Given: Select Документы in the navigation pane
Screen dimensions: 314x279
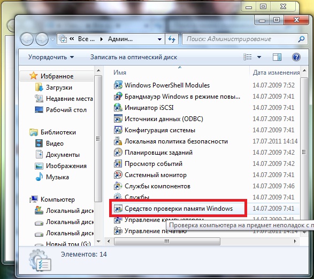Looking at the screenshot, I should [63, 155].
